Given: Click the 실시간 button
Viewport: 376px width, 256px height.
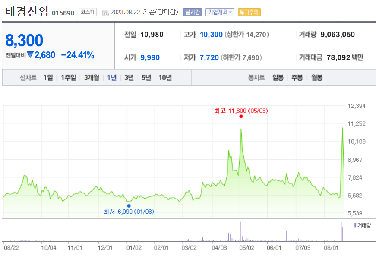Looking at the screenshot, I should coord(192,12).
